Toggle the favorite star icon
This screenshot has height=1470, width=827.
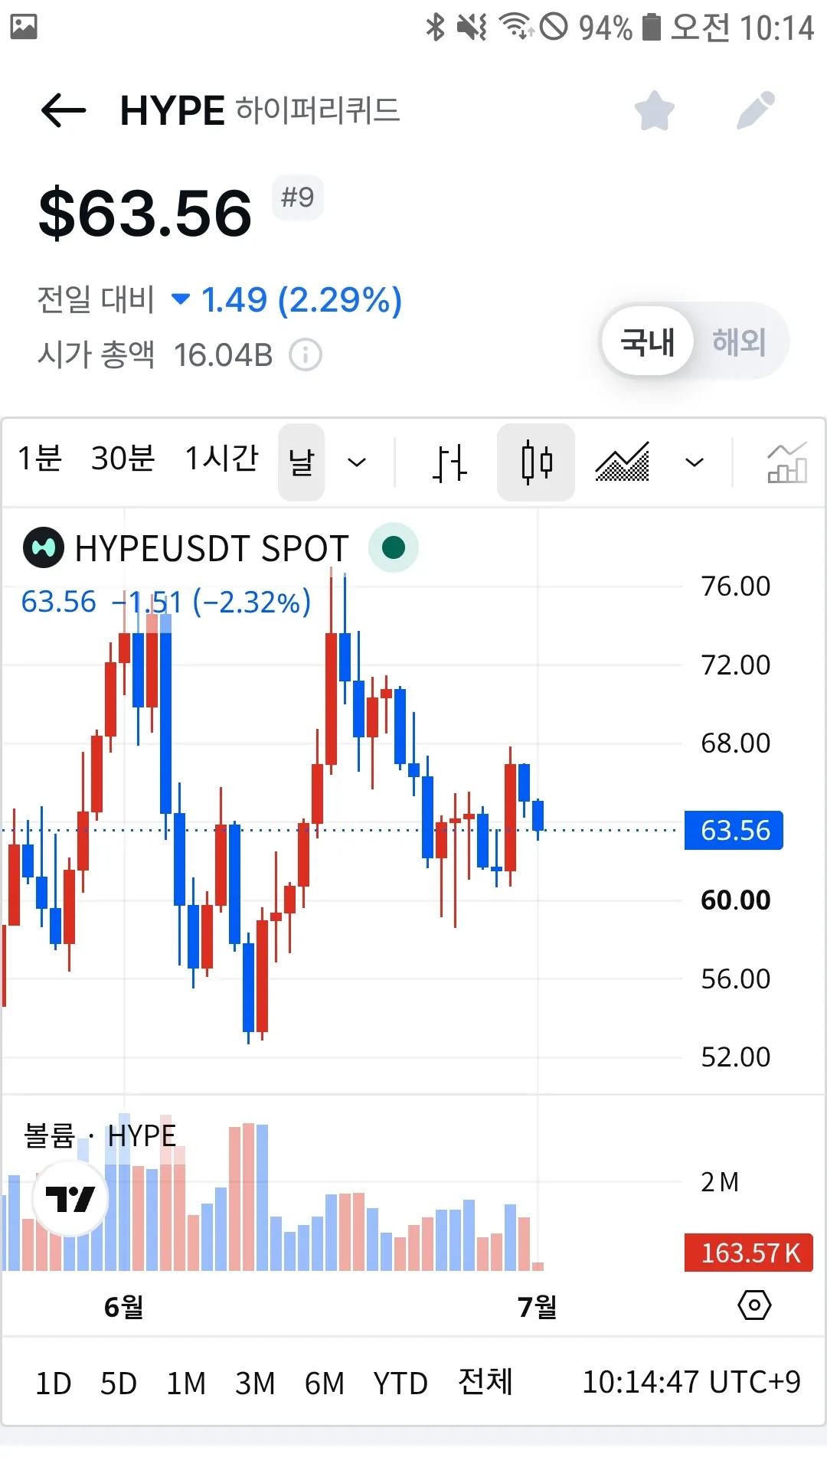pyautogui.click(x=655, y=110)
